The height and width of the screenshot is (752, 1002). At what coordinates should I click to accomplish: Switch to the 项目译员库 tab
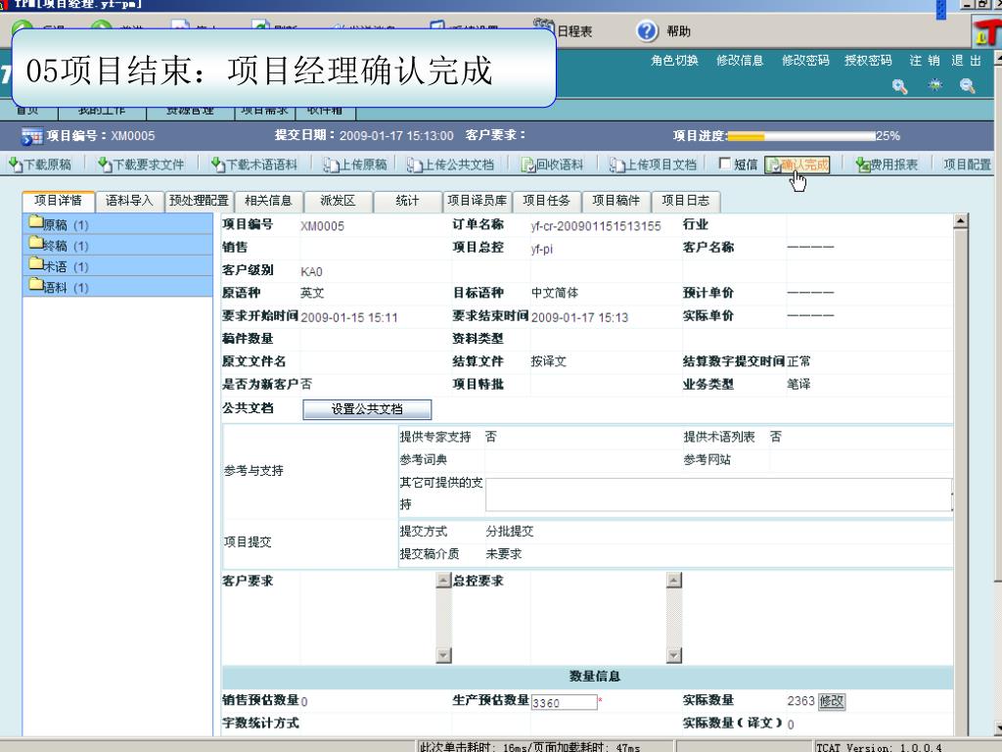point(477,201)
